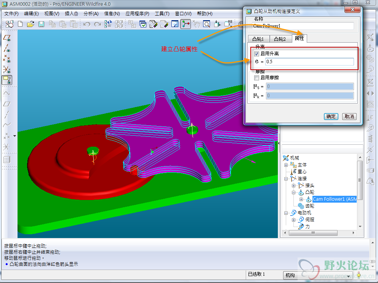The image size is (378, 283).
Task: Open the 编辑(E) menu
Action: click(x=31, y=13)
